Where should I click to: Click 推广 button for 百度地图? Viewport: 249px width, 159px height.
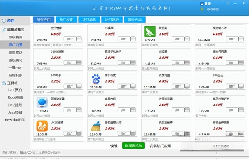(178, 86)
